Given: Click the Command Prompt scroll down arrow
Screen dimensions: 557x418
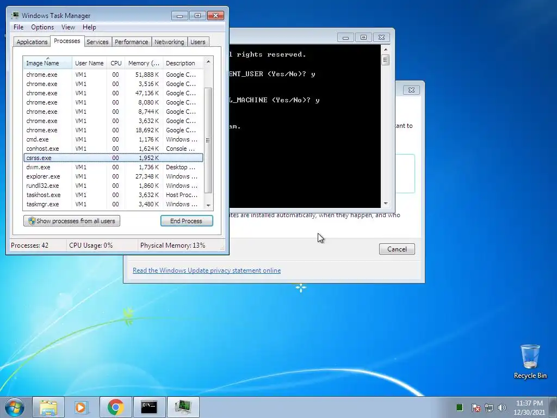Looking at the screenshot, I should [x=386, y=204].
